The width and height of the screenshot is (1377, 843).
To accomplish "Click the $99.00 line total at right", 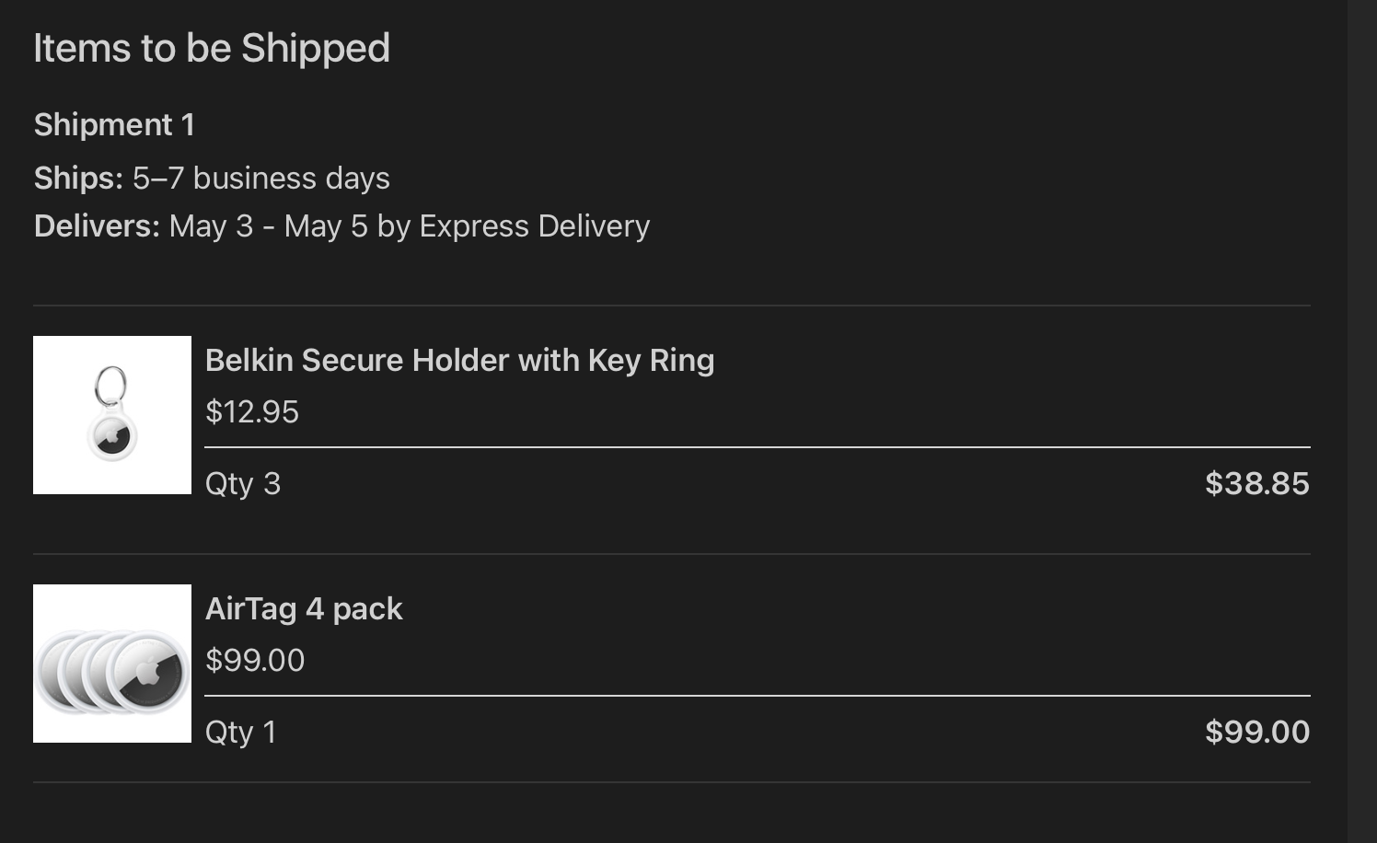I will pos(1256,732).
